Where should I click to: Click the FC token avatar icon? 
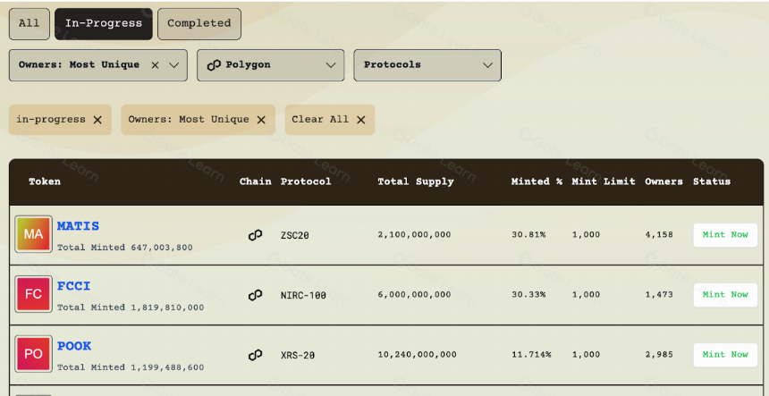[x=33, y=294]
